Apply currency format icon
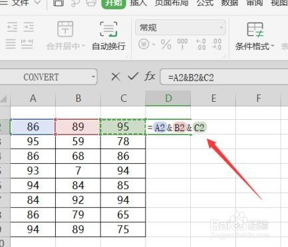Screen dimensions: 288x247 tap(144, 44)
